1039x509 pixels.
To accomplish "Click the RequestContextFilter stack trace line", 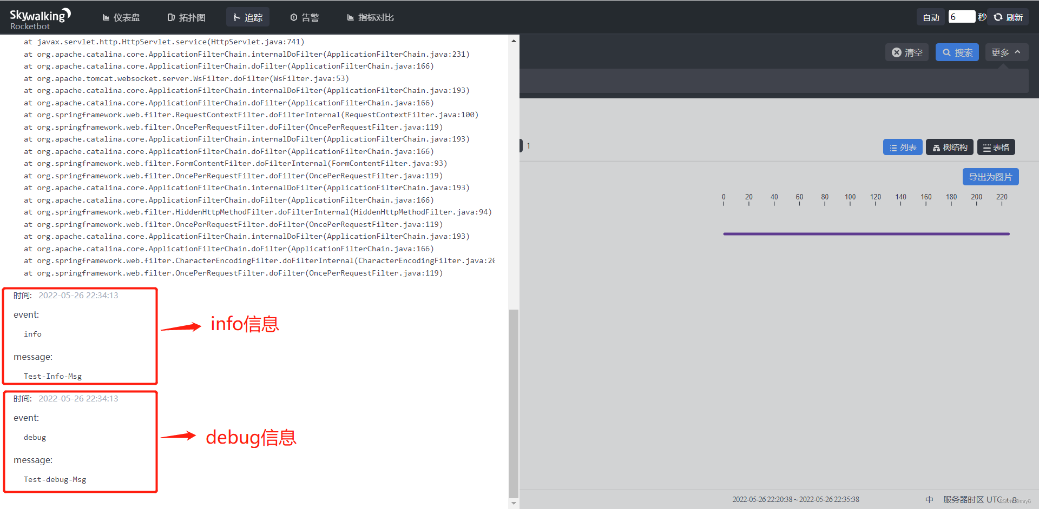I will click(x=251, y=115).
